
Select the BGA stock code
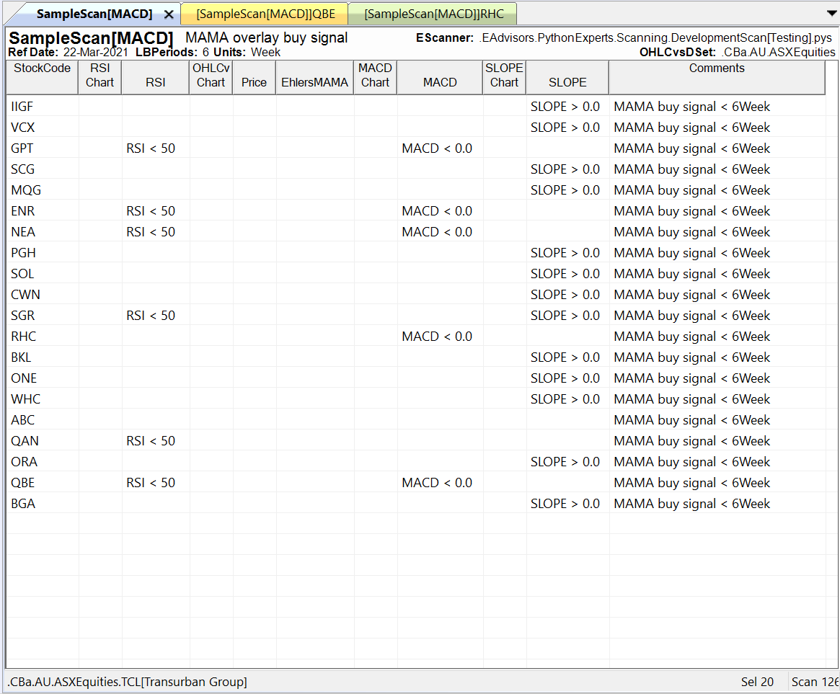pyautogui.click(x=23, y=503)
